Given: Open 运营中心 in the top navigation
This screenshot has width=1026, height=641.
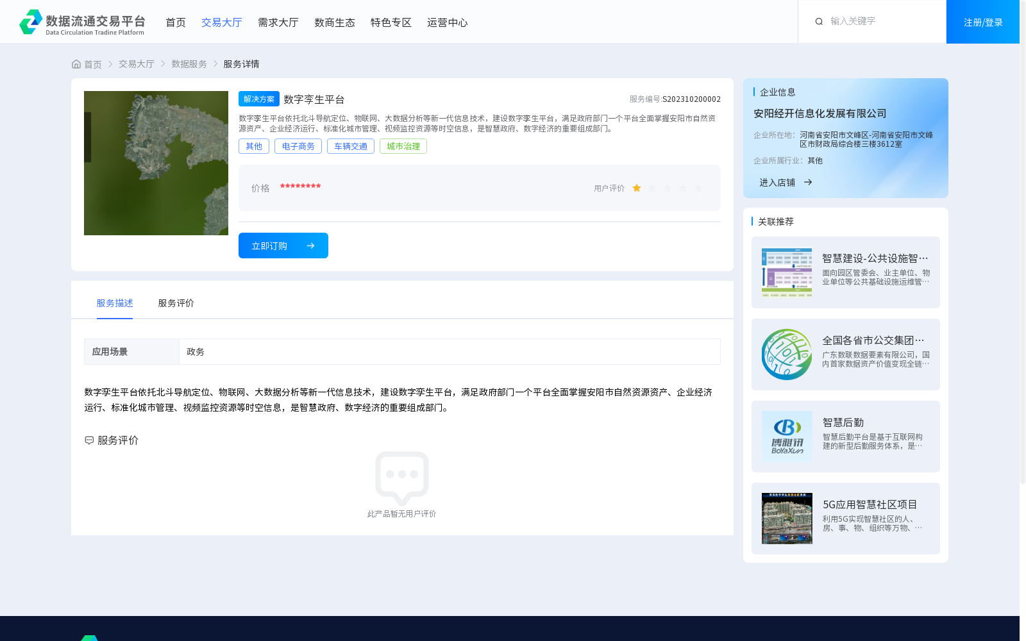Looking at the screenshot, I should pyautogui.click(x=448, y=22).
